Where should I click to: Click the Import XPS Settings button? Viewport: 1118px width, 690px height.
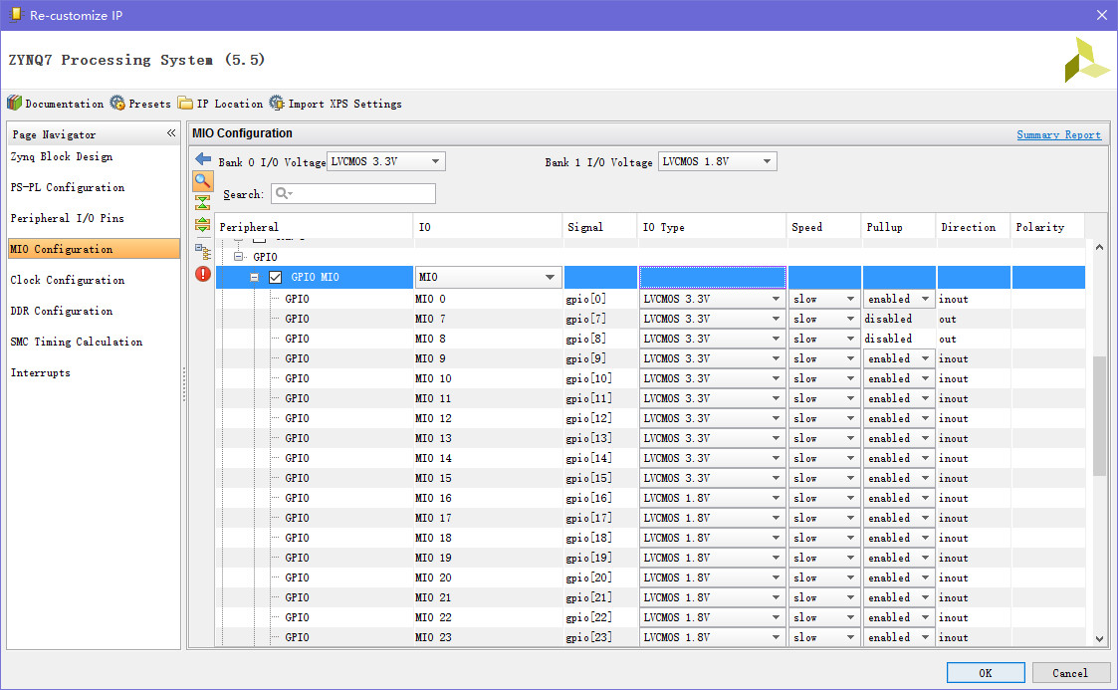tap(335, 104)
